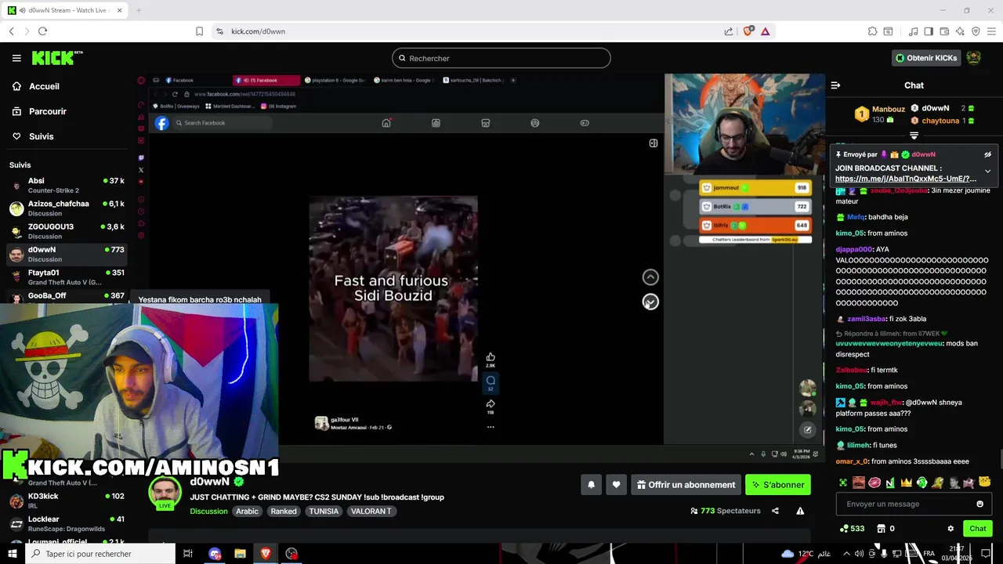This screenshot has width=1003, height=564.
Task: Select the VALORANT tag
Action: [x=371, y=512]
